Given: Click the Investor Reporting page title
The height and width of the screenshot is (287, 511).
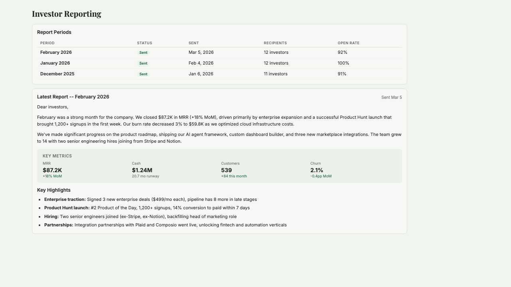Looking at the screenshot, I should click(x=66, y=14).
